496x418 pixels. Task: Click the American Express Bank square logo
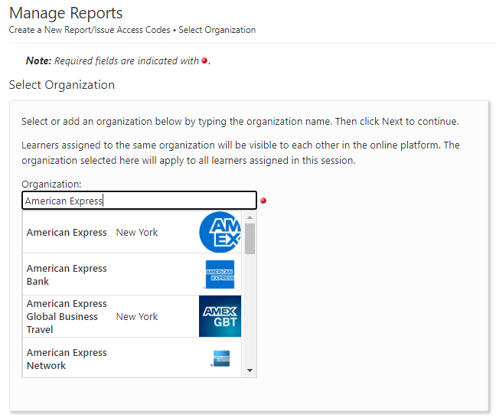point(220,274)
